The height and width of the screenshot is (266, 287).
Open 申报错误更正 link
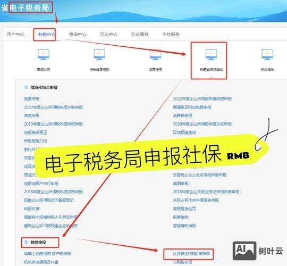[x=36, y=132]
